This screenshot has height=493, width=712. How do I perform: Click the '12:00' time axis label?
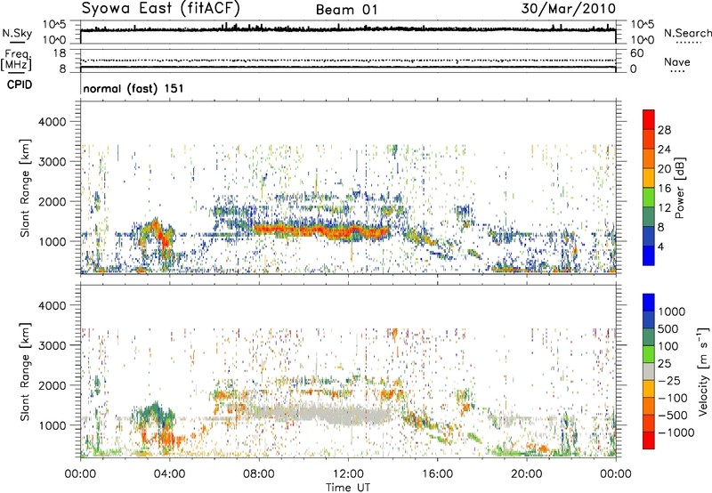tap(348, 474)
